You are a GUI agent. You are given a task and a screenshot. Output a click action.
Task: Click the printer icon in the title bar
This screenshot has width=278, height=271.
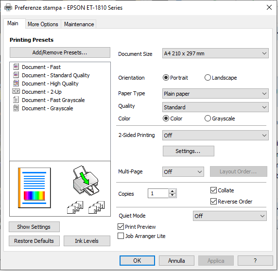coord(8,8)
